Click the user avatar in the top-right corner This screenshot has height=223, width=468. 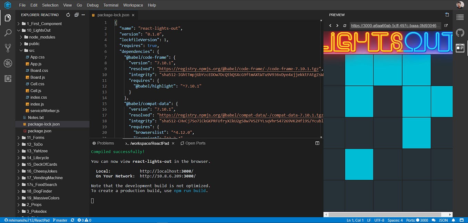pos(460,5)
